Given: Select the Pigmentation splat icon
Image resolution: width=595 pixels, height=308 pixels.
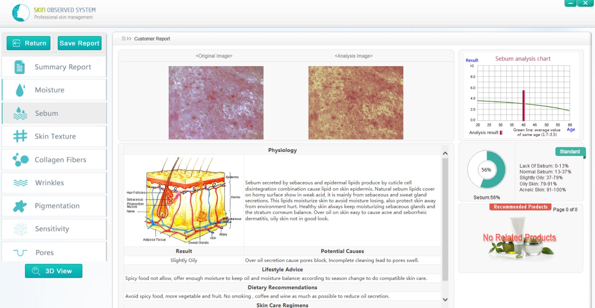Looking at the screenshot, I should [x=20, y=206].
